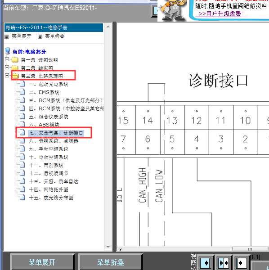Expand 第二章 线束图 tree node
The height and width of the screenshot is (270, 269).
click(x=7, y=67)
